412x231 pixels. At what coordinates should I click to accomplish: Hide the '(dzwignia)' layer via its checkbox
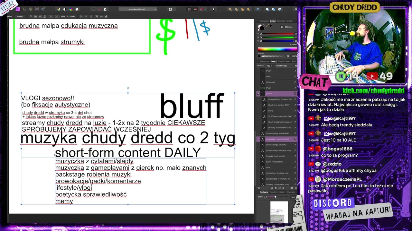pos(295,82)
